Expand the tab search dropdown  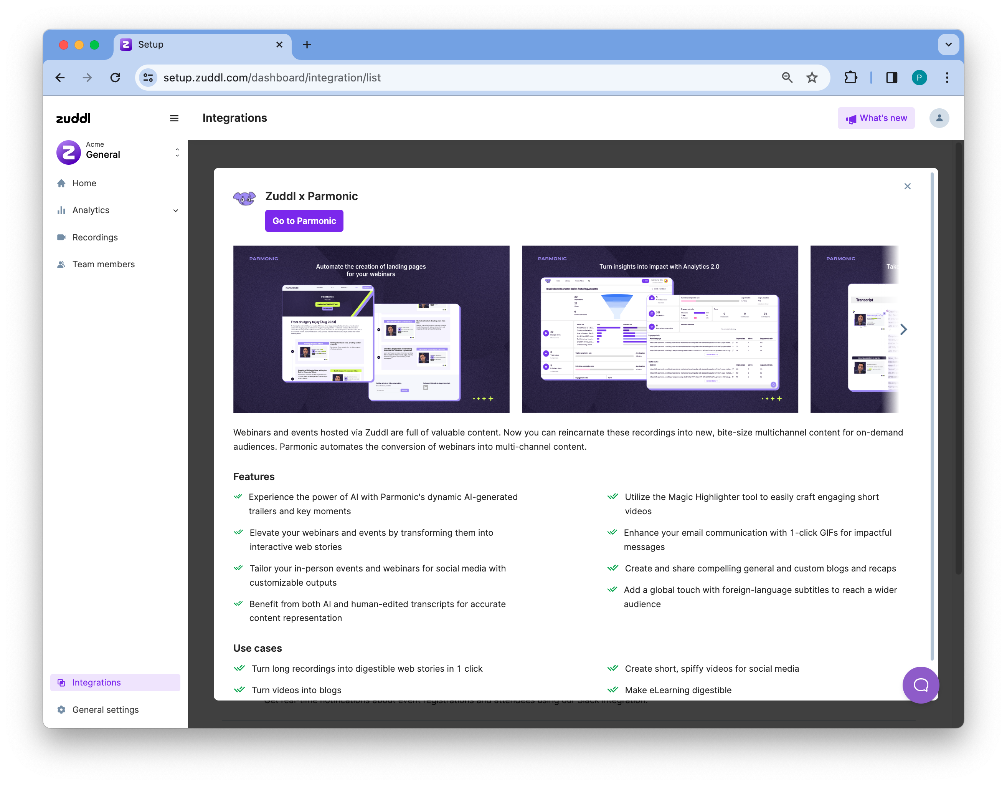point(948,44)
